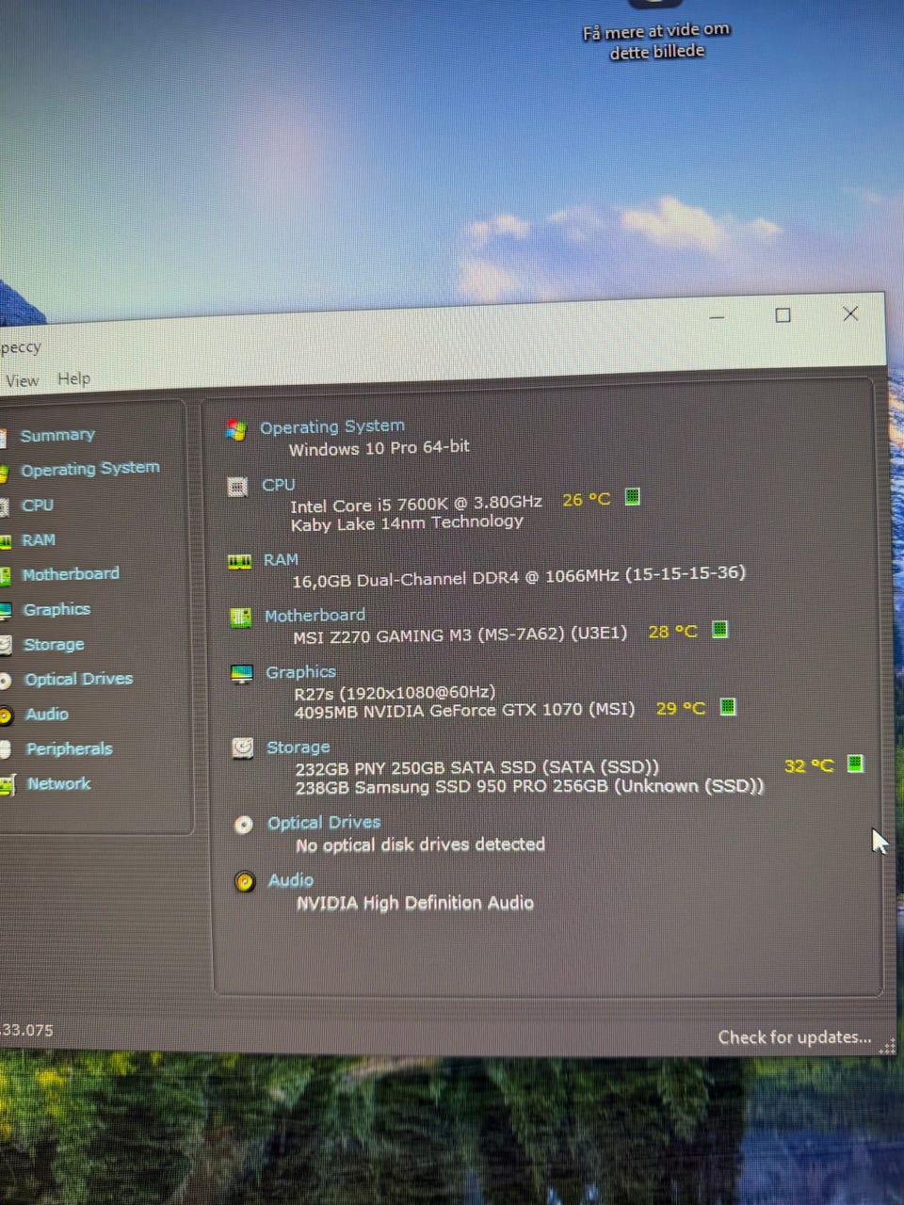Open Optical Drives in the sidebar
Screen dimensions: 904x1205
point(79,679)
